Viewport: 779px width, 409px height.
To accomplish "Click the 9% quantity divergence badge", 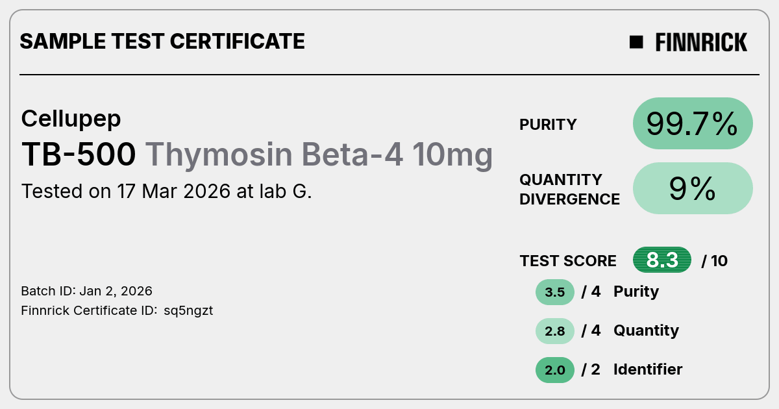I will 693,188.
